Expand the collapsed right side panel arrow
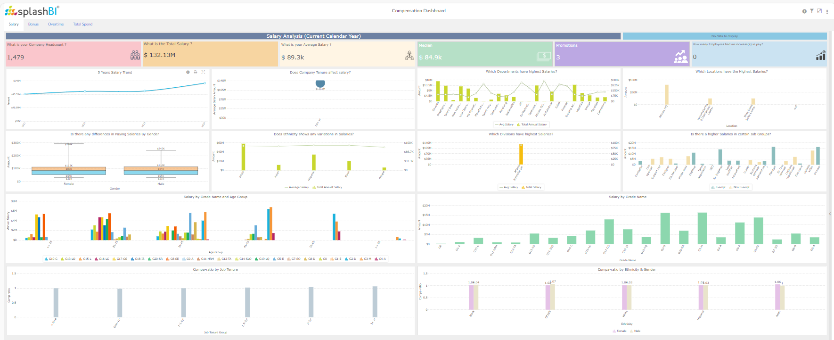The height and width of the screenshot is (340, 834). click(830, 214)
